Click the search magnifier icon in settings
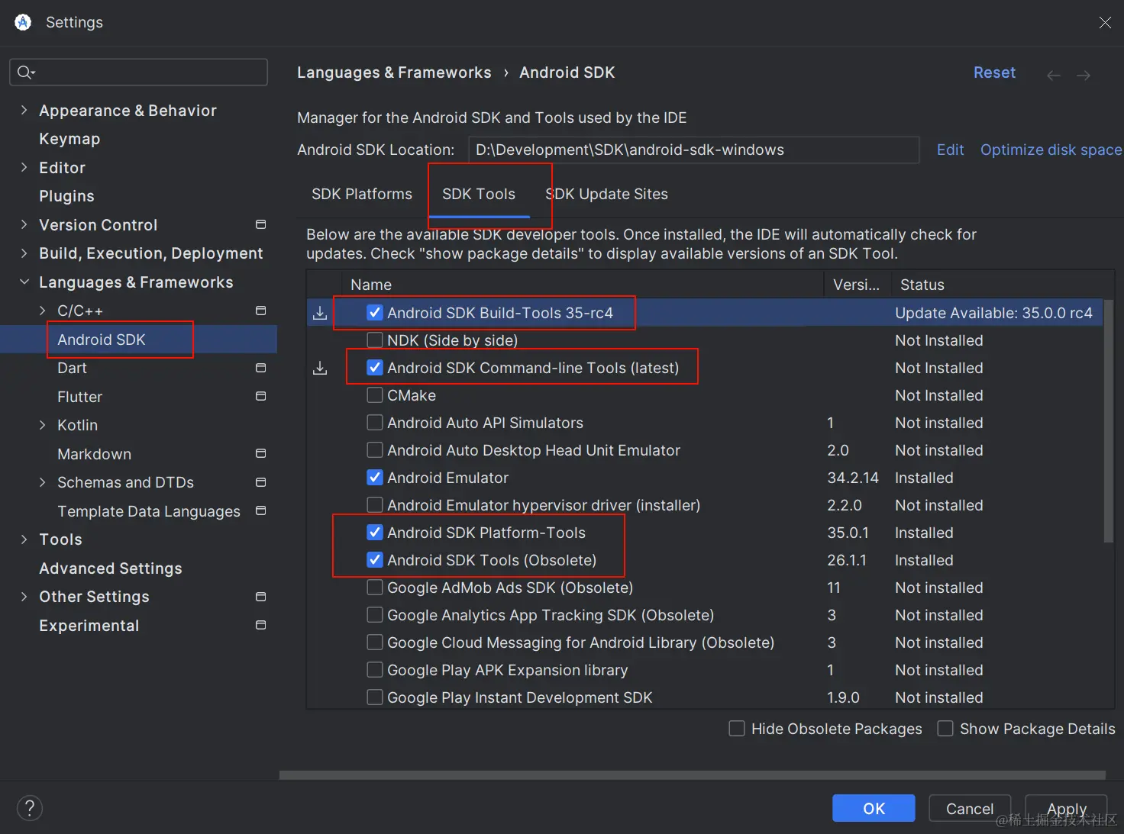This screenshot has width=1124, height=834. [x=25, y=72]
